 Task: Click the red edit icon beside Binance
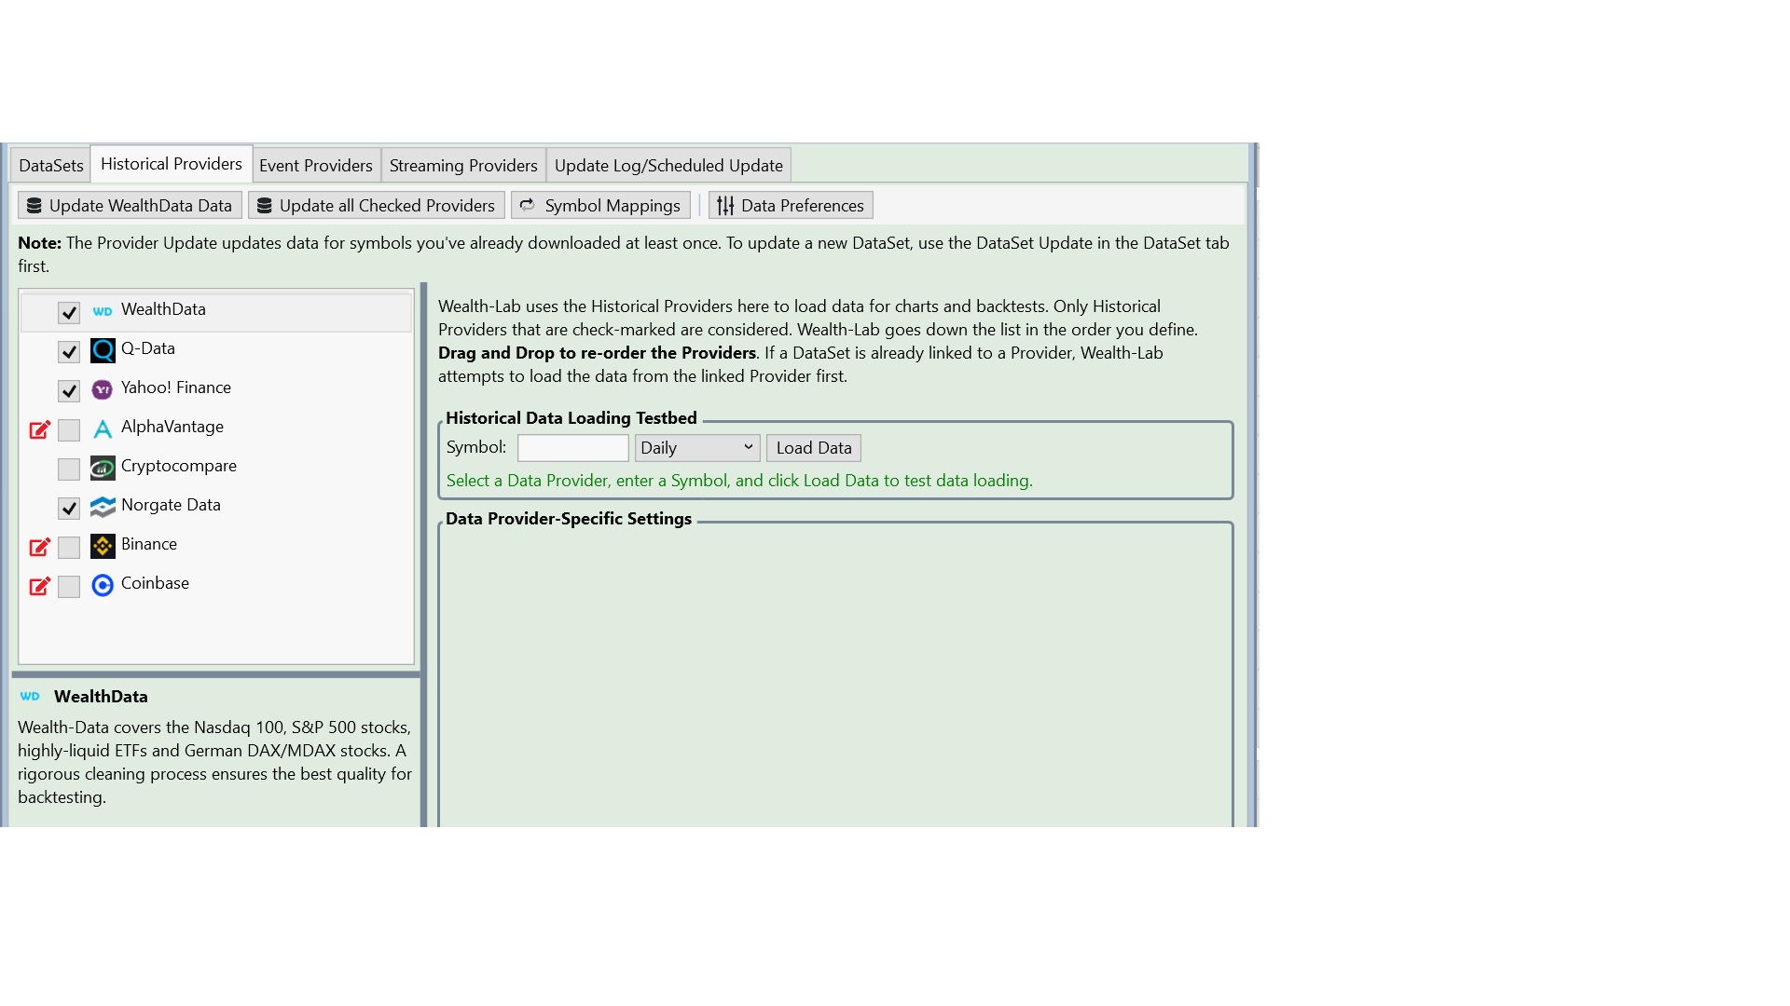tap(39, 547)
